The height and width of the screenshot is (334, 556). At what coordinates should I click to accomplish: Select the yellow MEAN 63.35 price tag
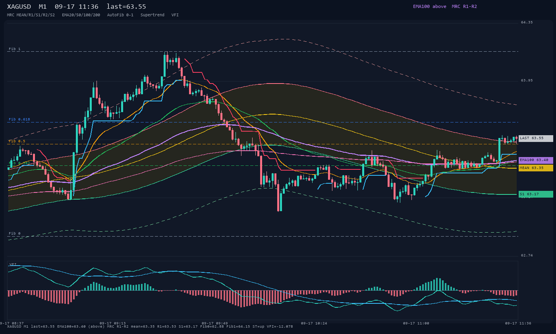(x=536, y=168)
